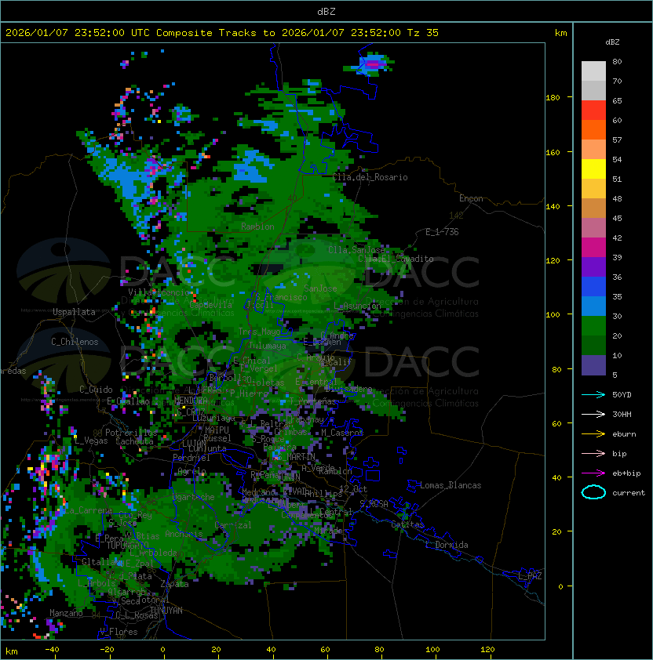
Task: Click the white 30HM arrow in legend
Action: (x=593, y=414)
